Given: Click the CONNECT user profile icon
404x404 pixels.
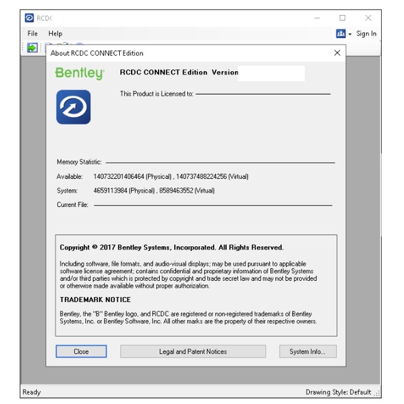Looking at the screenshot, I should click(340, 33).
